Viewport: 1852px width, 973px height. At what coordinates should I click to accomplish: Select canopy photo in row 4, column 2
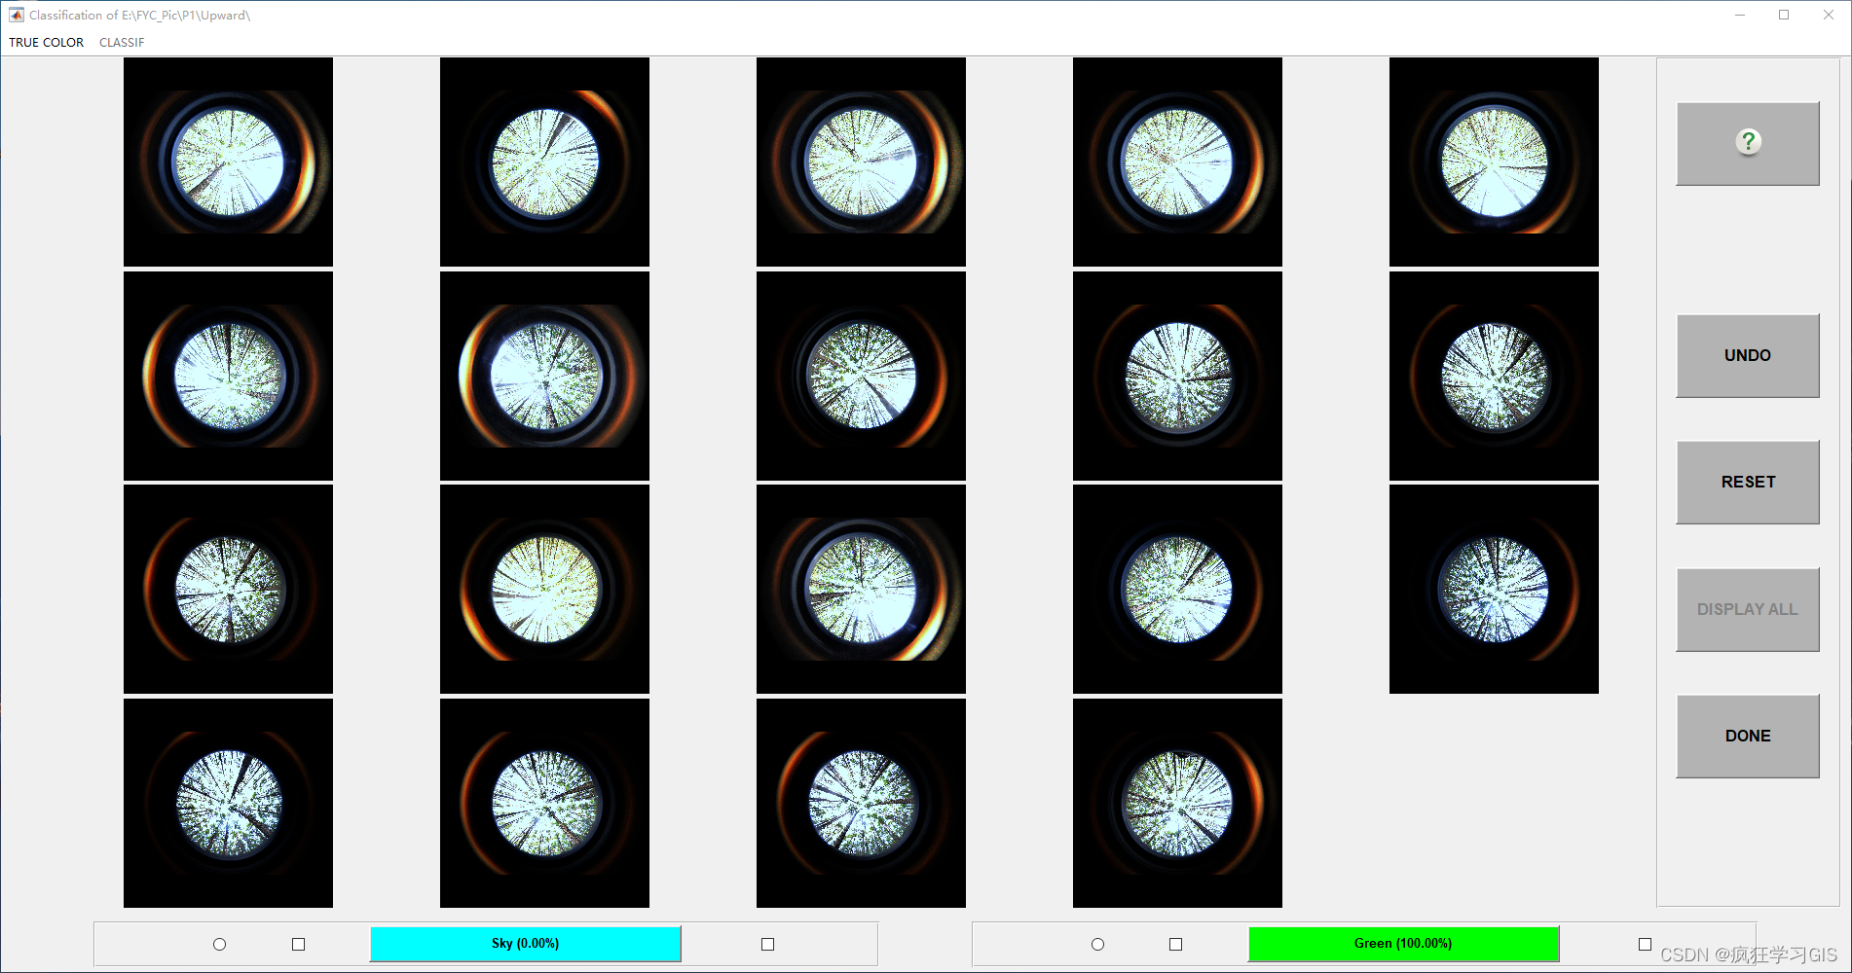pos(544,803)
